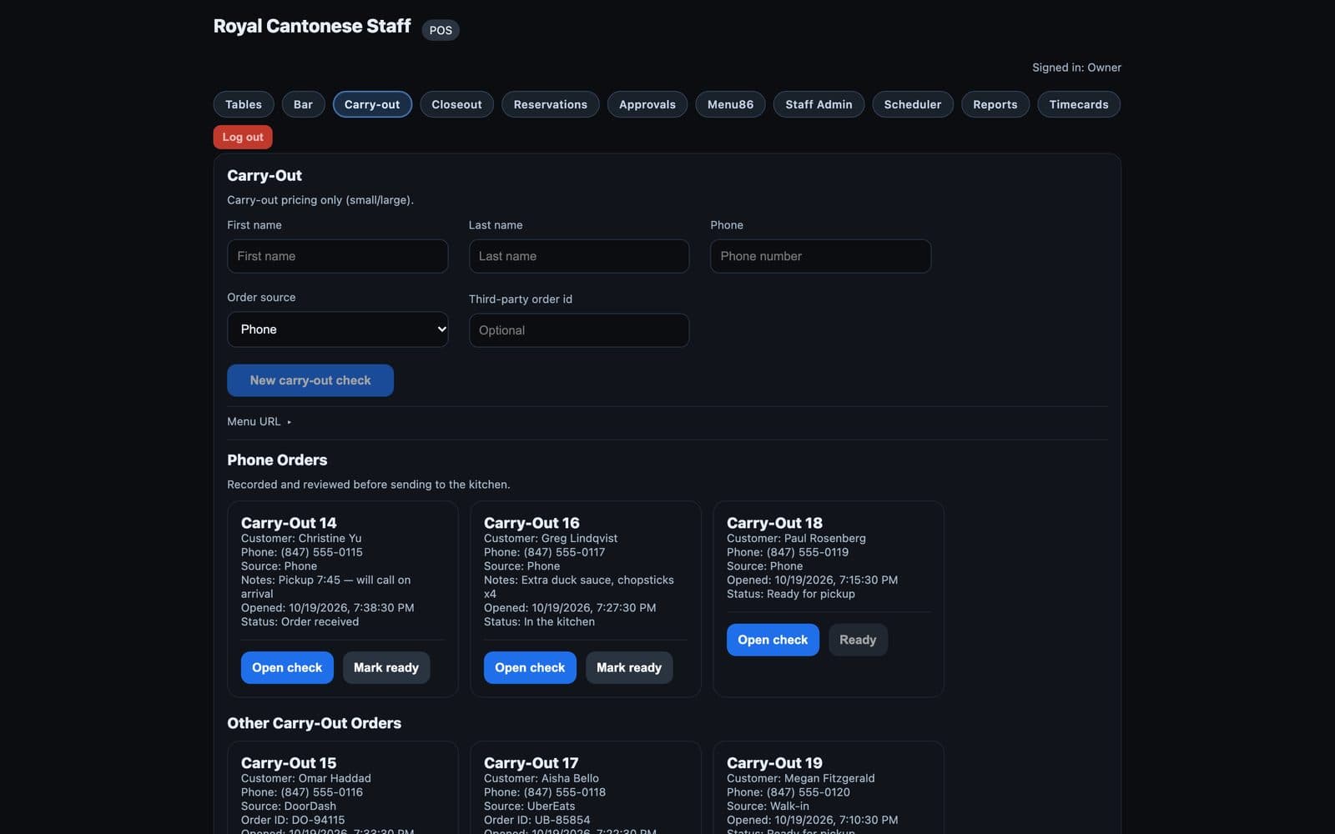The height and width of the screenshot is (834, 1335).
Task: Click the Ready button on Carry-Out 18
Action: point(858,640)
